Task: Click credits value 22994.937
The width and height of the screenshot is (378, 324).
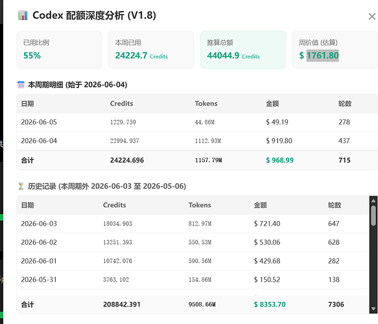Action: [x=124, y=141]
